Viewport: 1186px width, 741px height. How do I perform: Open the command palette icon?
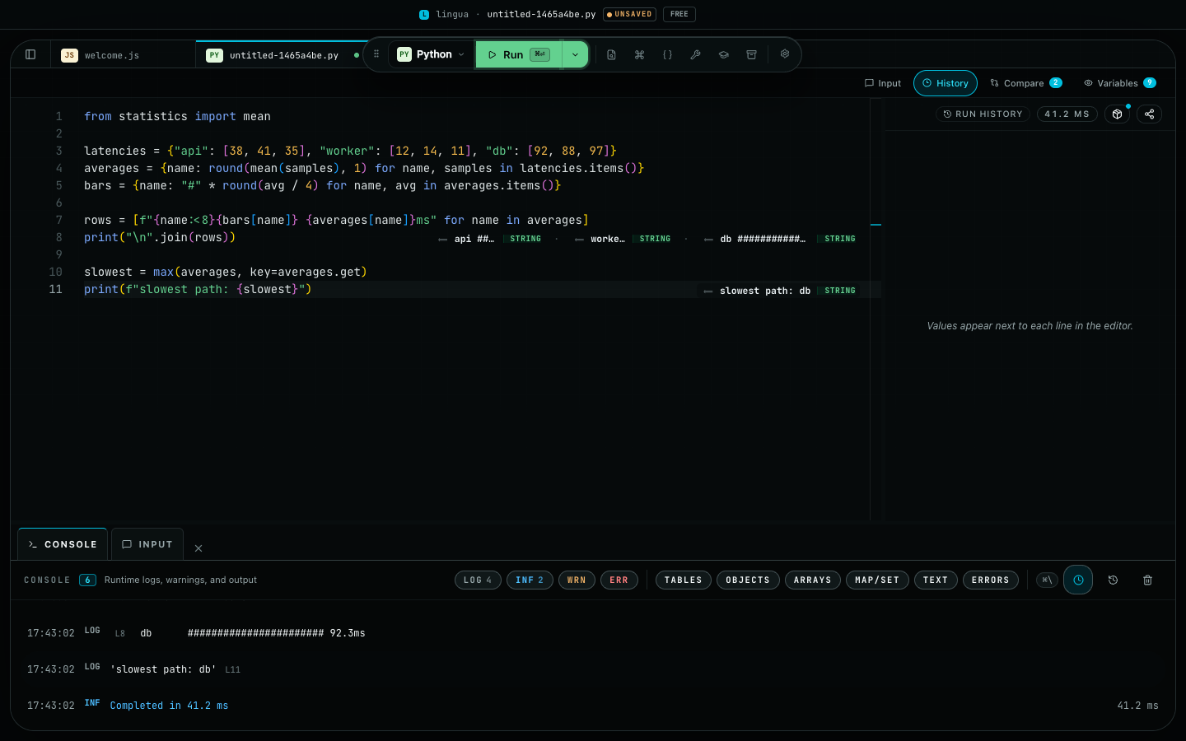[x=639, y=54]
